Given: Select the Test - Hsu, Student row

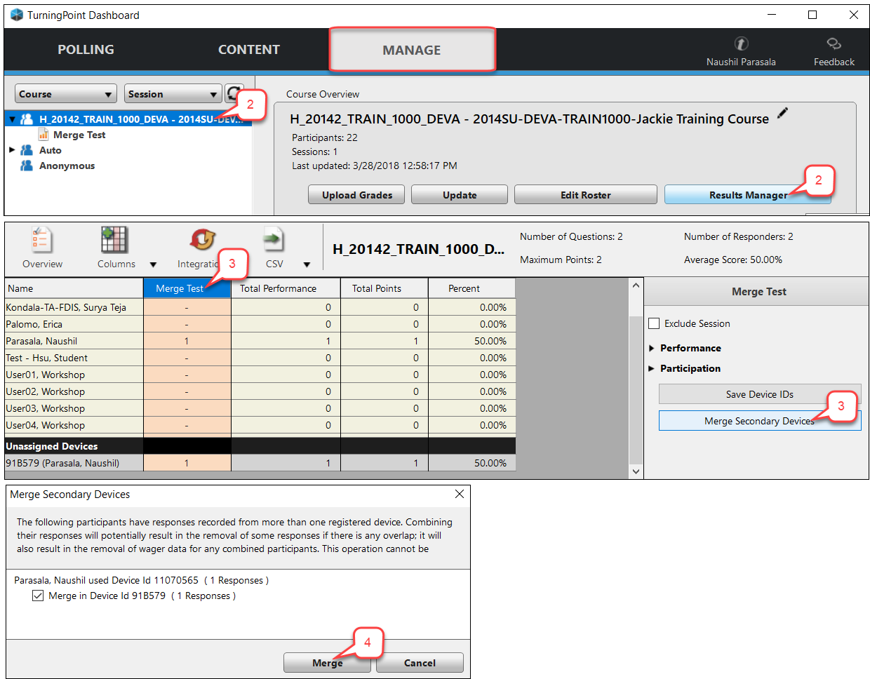Looking at the screenshot, I should (x=260, y=358).
